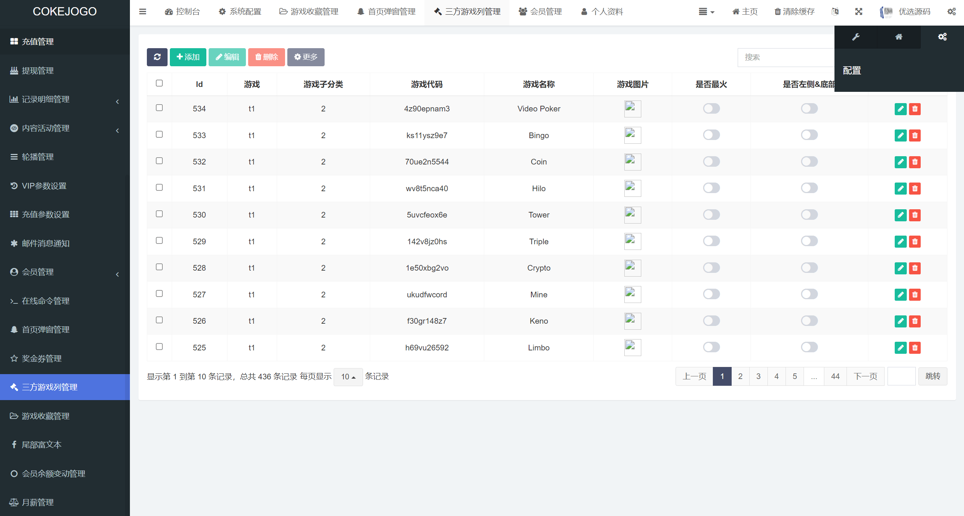Check the checkbox for row 532
This screenshot has height=516, width=964.
[159, 161]
